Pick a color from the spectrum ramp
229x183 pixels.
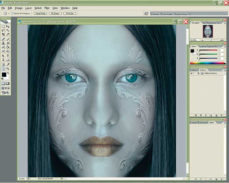click(x=208, y=63)
